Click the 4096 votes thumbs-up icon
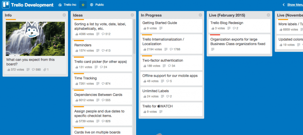Image resolution: width=303 pixels, height=135 pixels. pyautogui.click(x=77, y=34)
